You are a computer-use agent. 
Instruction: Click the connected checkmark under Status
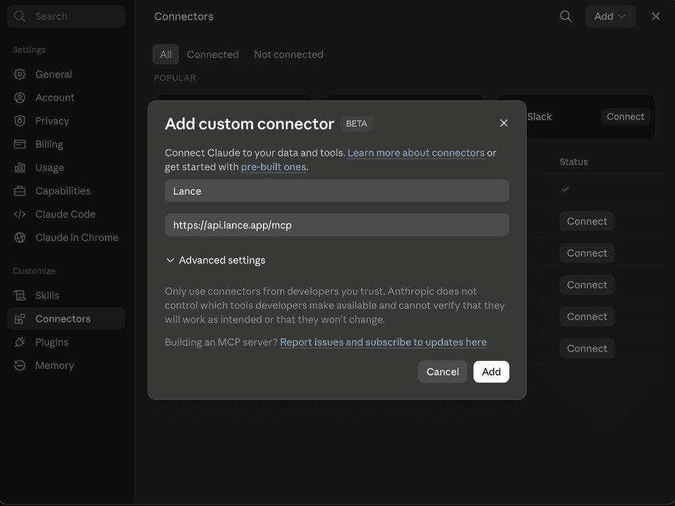coord(565,189)
